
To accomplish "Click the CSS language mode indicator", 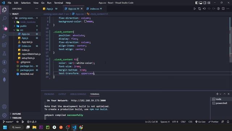I will pyautogui.click(x=190, y=122).
